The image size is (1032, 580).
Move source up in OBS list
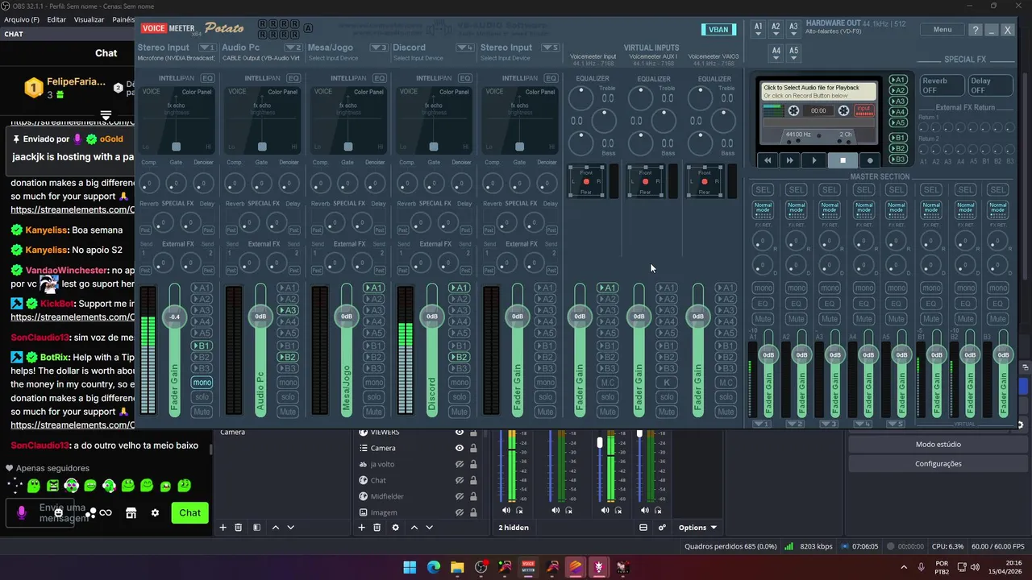point(414,528)
